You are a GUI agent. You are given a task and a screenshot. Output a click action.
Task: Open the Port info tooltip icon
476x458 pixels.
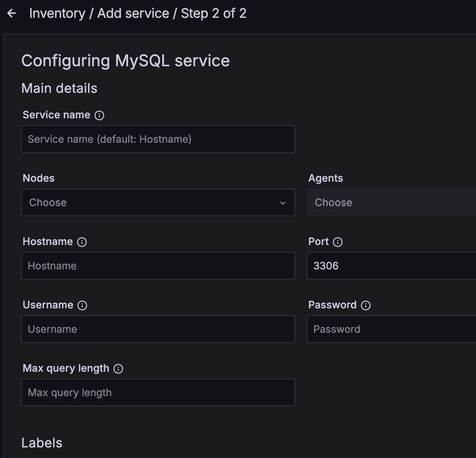coord(338,242)
